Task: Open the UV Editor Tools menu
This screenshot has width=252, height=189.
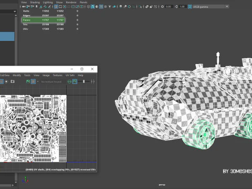Action: pyautogui.click(x=27, y=75)
